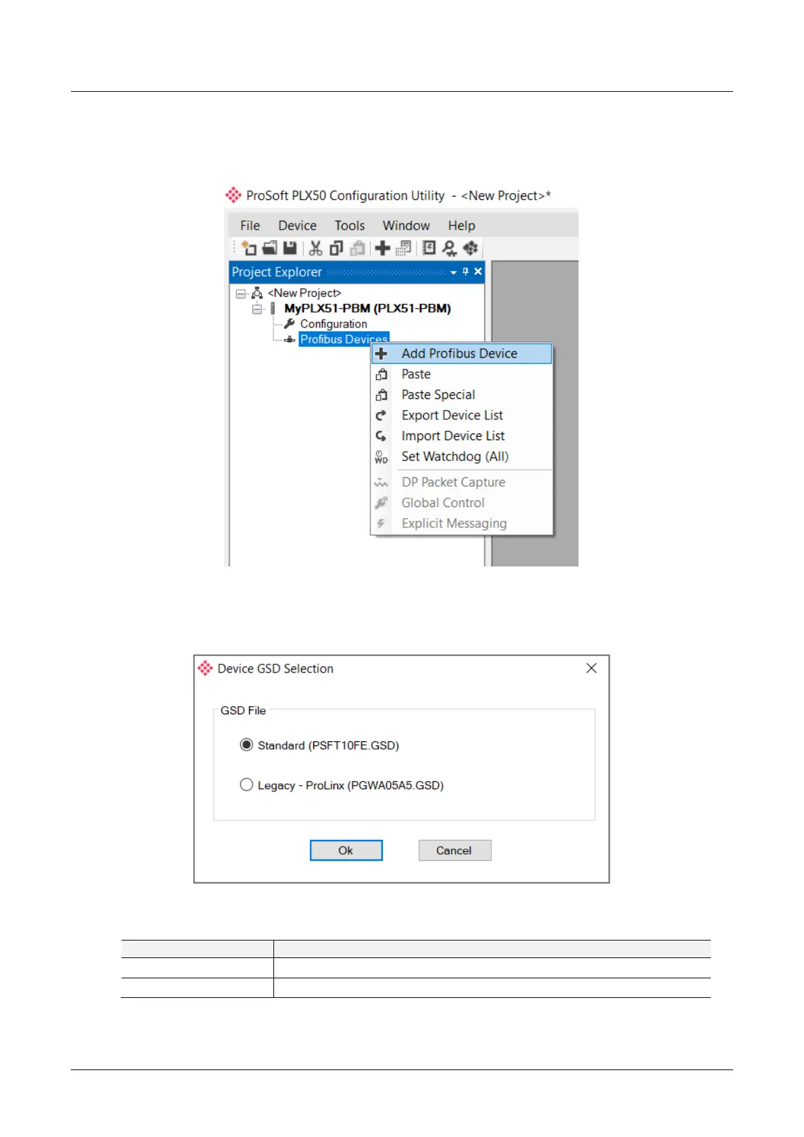Click the plus icon beside Add Profibus Device

pos(381,354)
